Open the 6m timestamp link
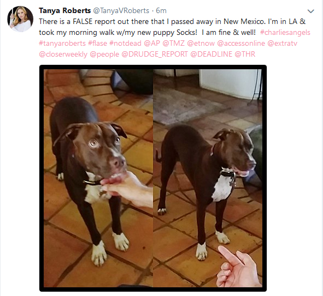Screen dimensions: 323x296 161,11
